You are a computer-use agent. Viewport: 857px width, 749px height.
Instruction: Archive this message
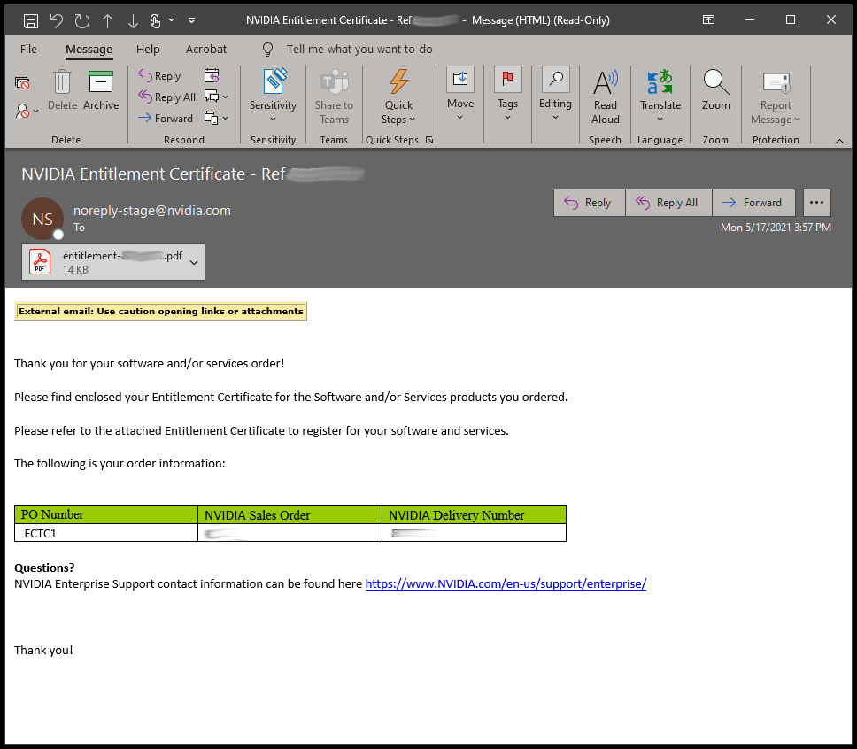tap(101, 91)
